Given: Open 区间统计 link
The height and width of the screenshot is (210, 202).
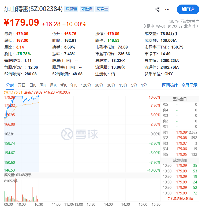Looking at the screenshot, I should click(x=170, y=85).
